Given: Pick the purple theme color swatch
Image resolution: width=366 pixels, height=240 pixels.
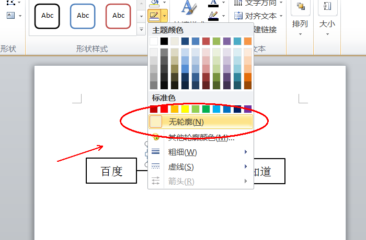Looking at the screenshot, I should point(227,41).
